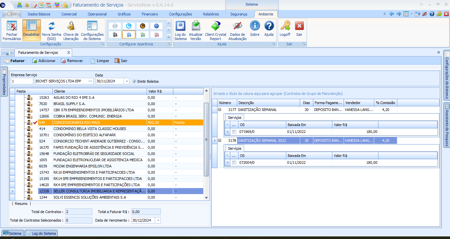Switch to the Financeiro ribbon tab
The height and width of the screenshot is (239, 450).
pos(150,14)
